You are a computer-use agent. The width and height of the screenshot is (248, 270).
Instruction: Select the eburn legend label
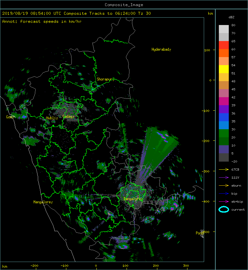(x=236, y=186)
